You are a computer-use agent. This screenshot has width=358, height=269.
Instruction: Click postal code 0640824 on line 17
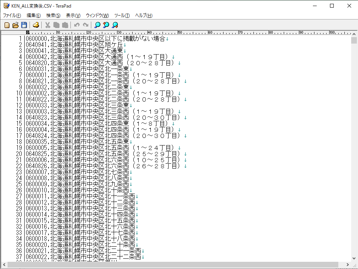coord(36,135)
